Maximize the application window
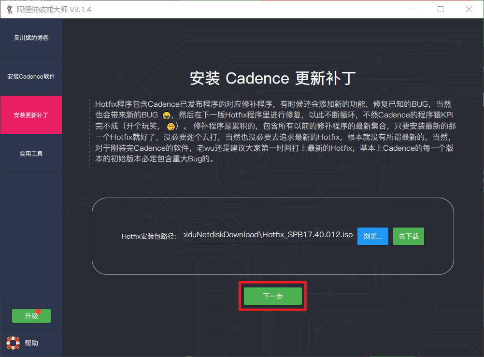Image resolution: width=484 pixels, height=357 pixels. coord(441,9)
